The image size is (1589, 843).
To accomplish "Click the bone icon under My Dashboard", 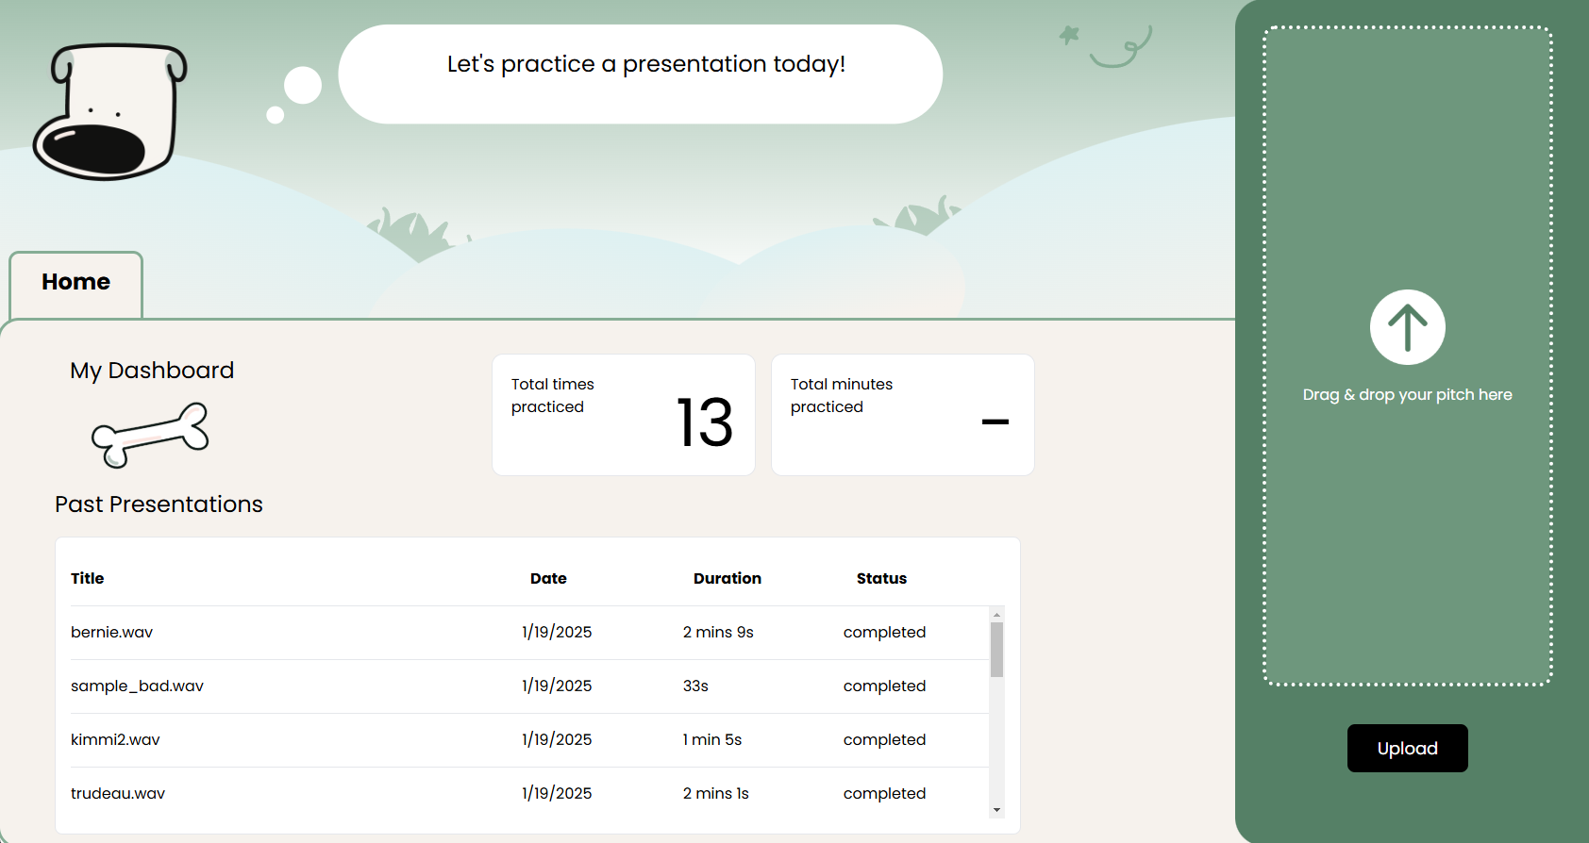I will point(150,435).
